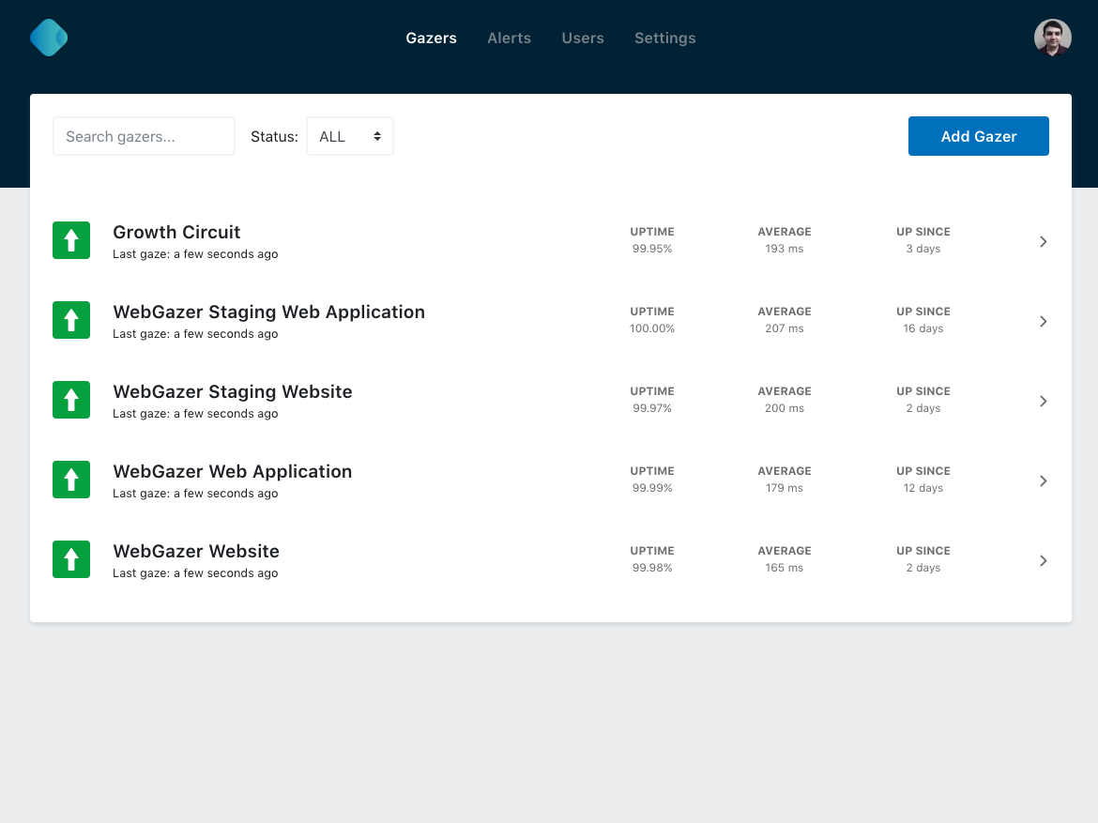Click WebGazer Staging Website up-arrow icon
The height and width of the screenshot is (823, 1098).
click(71, 400)
